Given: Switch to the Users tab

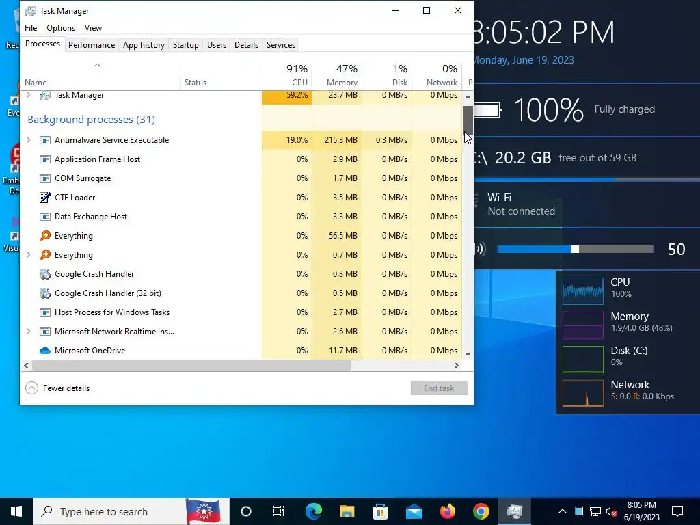Looking at the screenshot, I should [x=217, y=45].
